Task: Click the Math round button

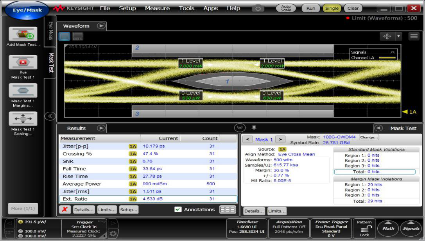Action: click(x=388, y=229)
